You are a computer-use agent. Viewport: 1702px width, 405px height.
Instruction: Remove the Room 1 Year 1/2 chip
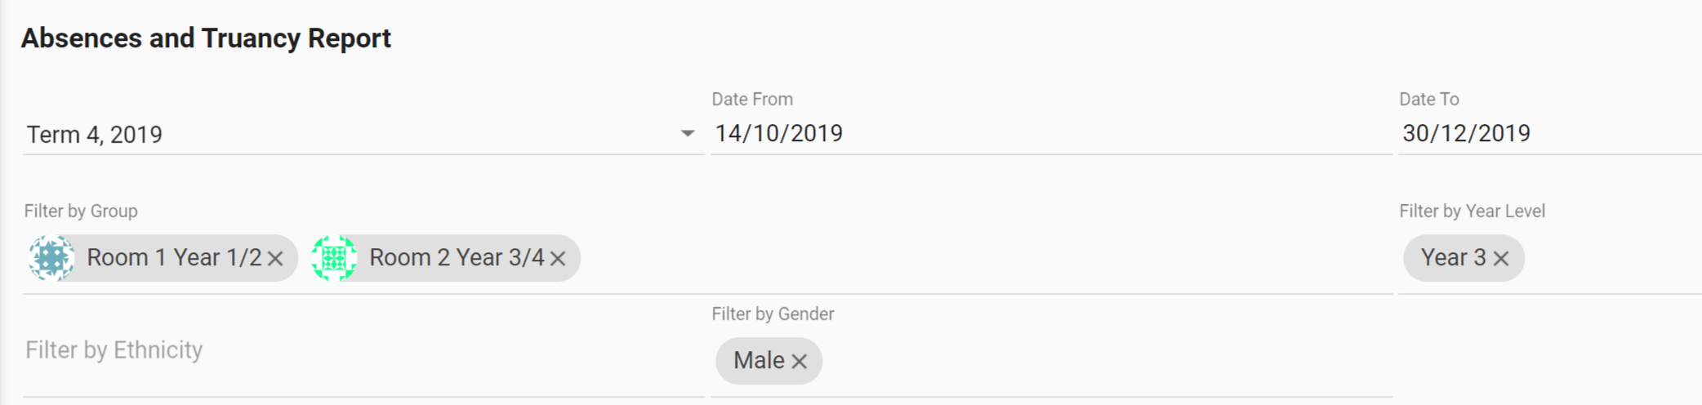pyautogui.click(x=276, y=259)
